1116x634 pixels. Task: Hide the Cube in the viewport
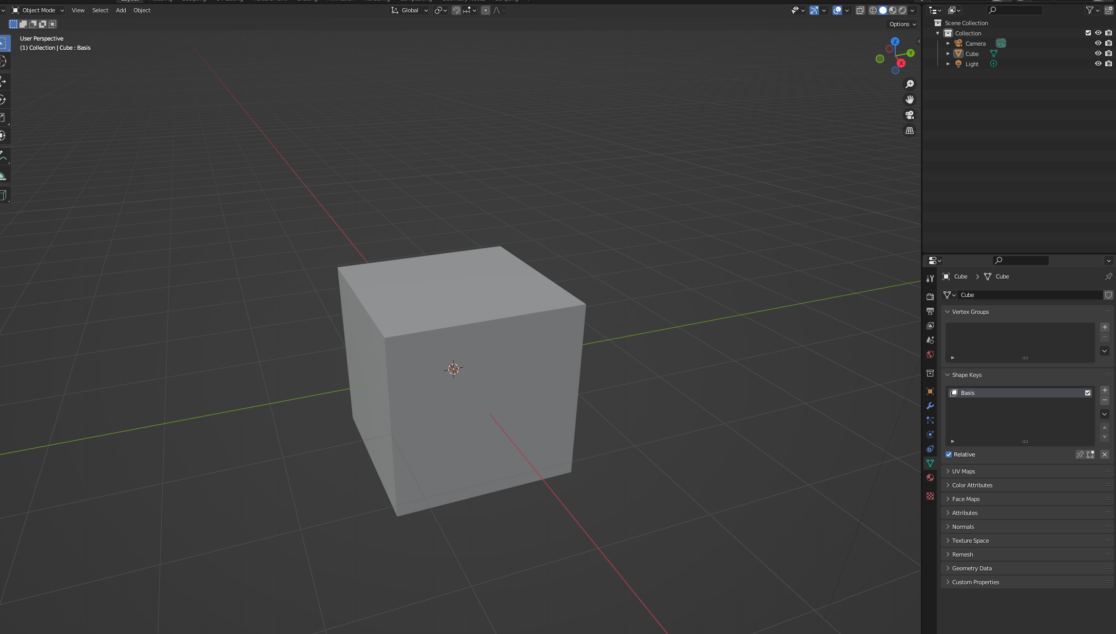pos(1098,53)
